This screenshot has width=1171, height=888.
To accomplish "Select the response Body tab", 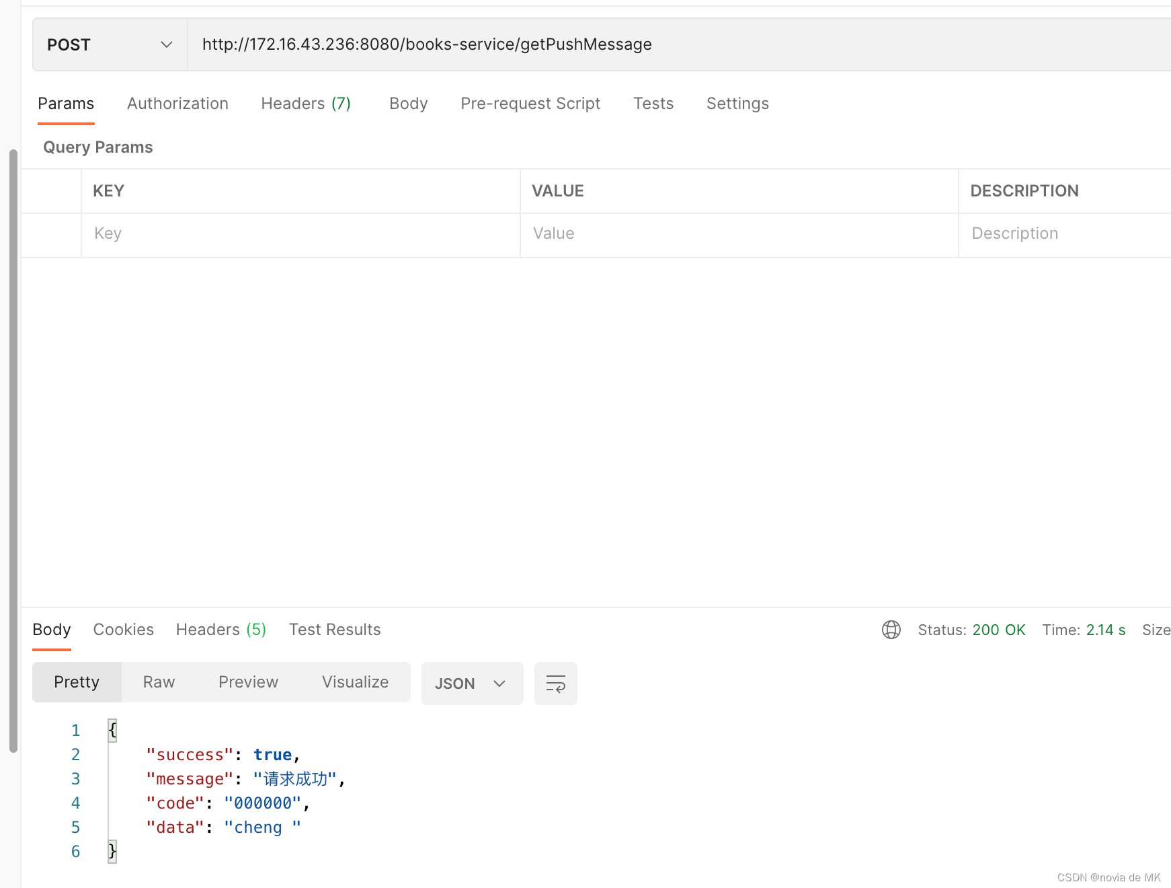I will [52, 630].
